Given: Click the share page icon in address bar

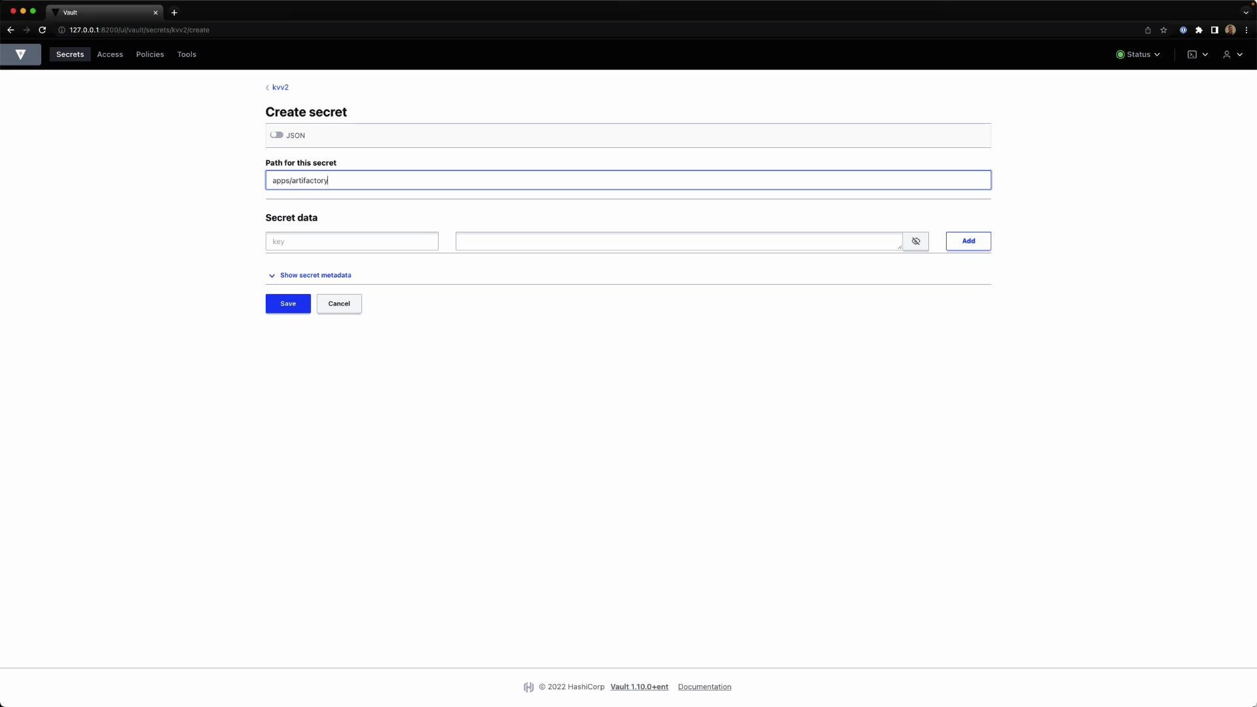Looking at the screenshot, I should click(1148, 30).
